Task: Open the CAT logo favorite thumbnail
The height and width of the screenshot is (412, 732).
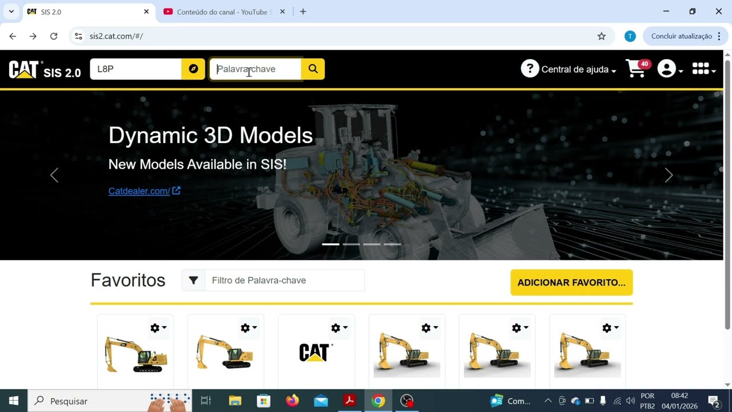Action: [x=316, y=352]
